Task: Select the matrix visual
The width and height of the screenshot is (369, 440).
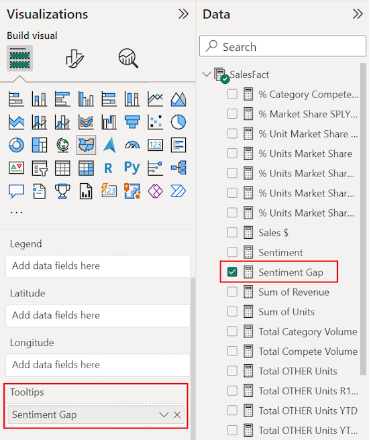Action: pos(86,168)
